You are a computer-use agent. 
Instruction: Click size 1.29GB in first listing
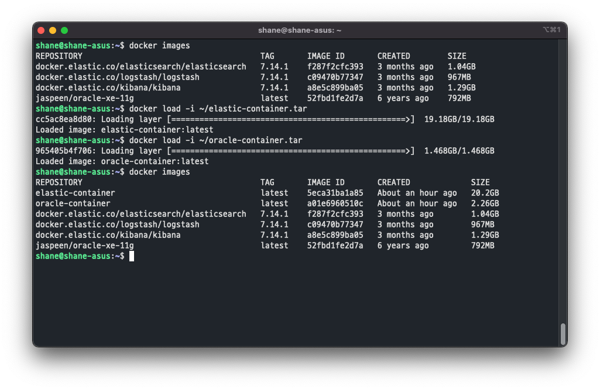coord(461,88)
